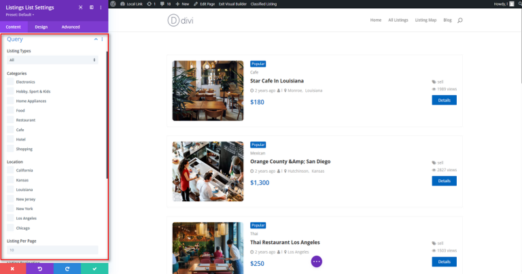Go to Home nav link
This screenshot has height=274, width=522.
click(x=375, y=20)
